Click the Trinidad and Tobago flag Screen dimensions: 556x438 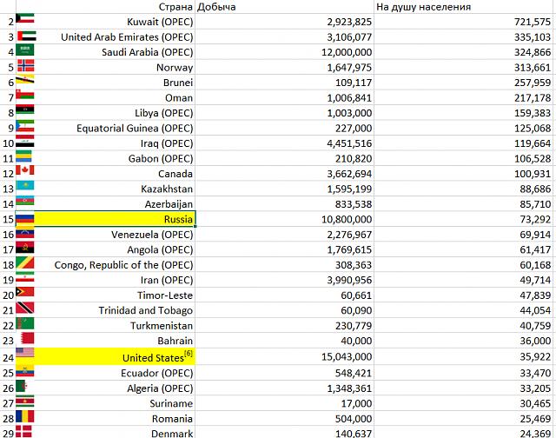click(x=25, y=308)
